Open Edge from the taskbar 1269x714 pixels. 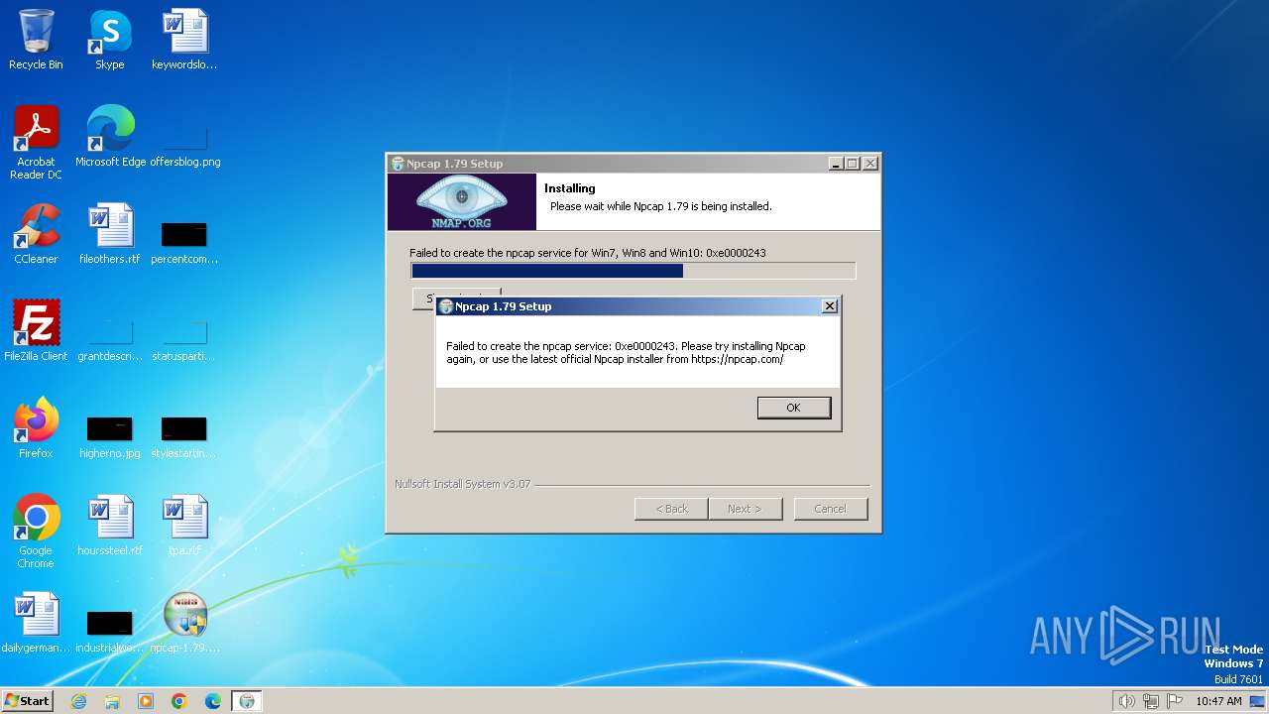click(x=213, y=701)
